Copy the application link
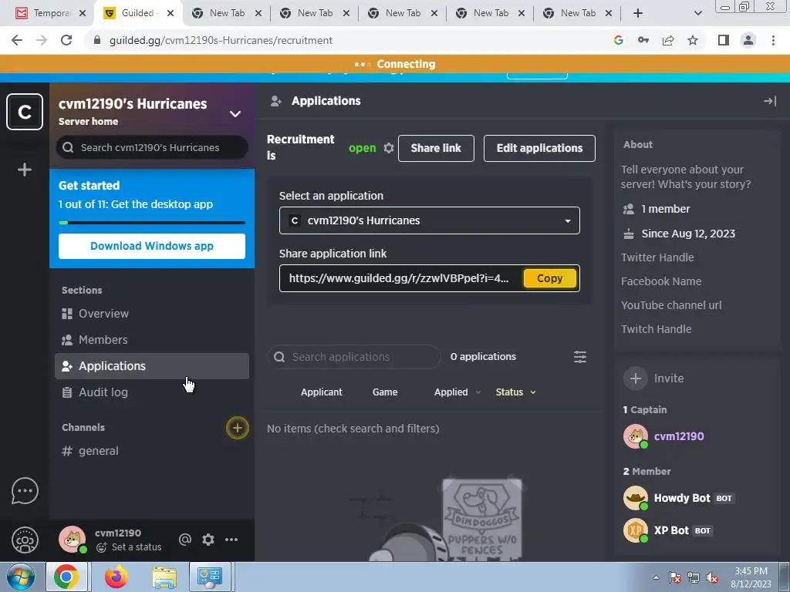Viewport: 790px width, 592px height. point(549,278)
